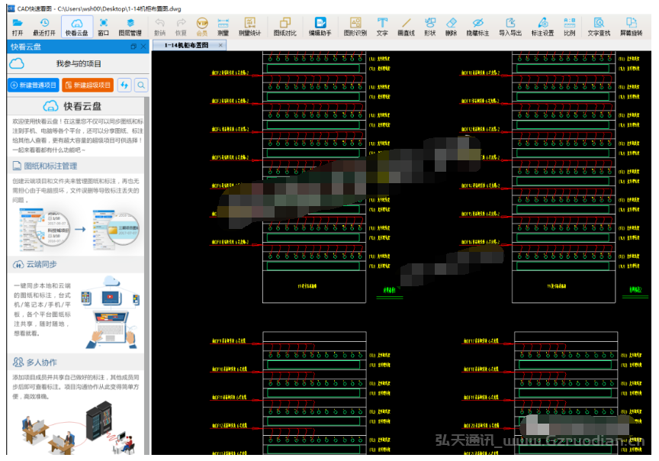Screen dimensions: 659x461
Task: Open 图纸对比 drawing comparison
Action: pyautogui.click(x=284, y=27)
